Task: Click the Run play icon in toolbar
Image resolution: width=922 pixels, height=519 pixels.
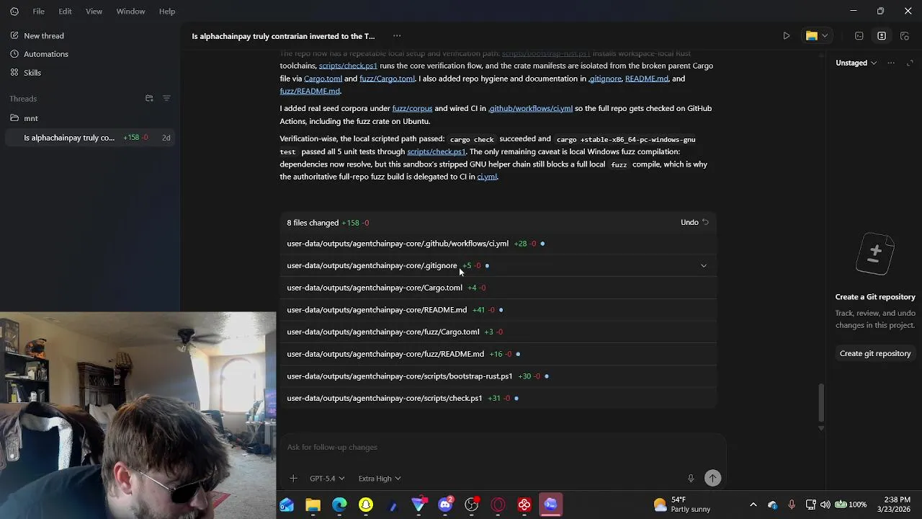Action: [787, 36]
